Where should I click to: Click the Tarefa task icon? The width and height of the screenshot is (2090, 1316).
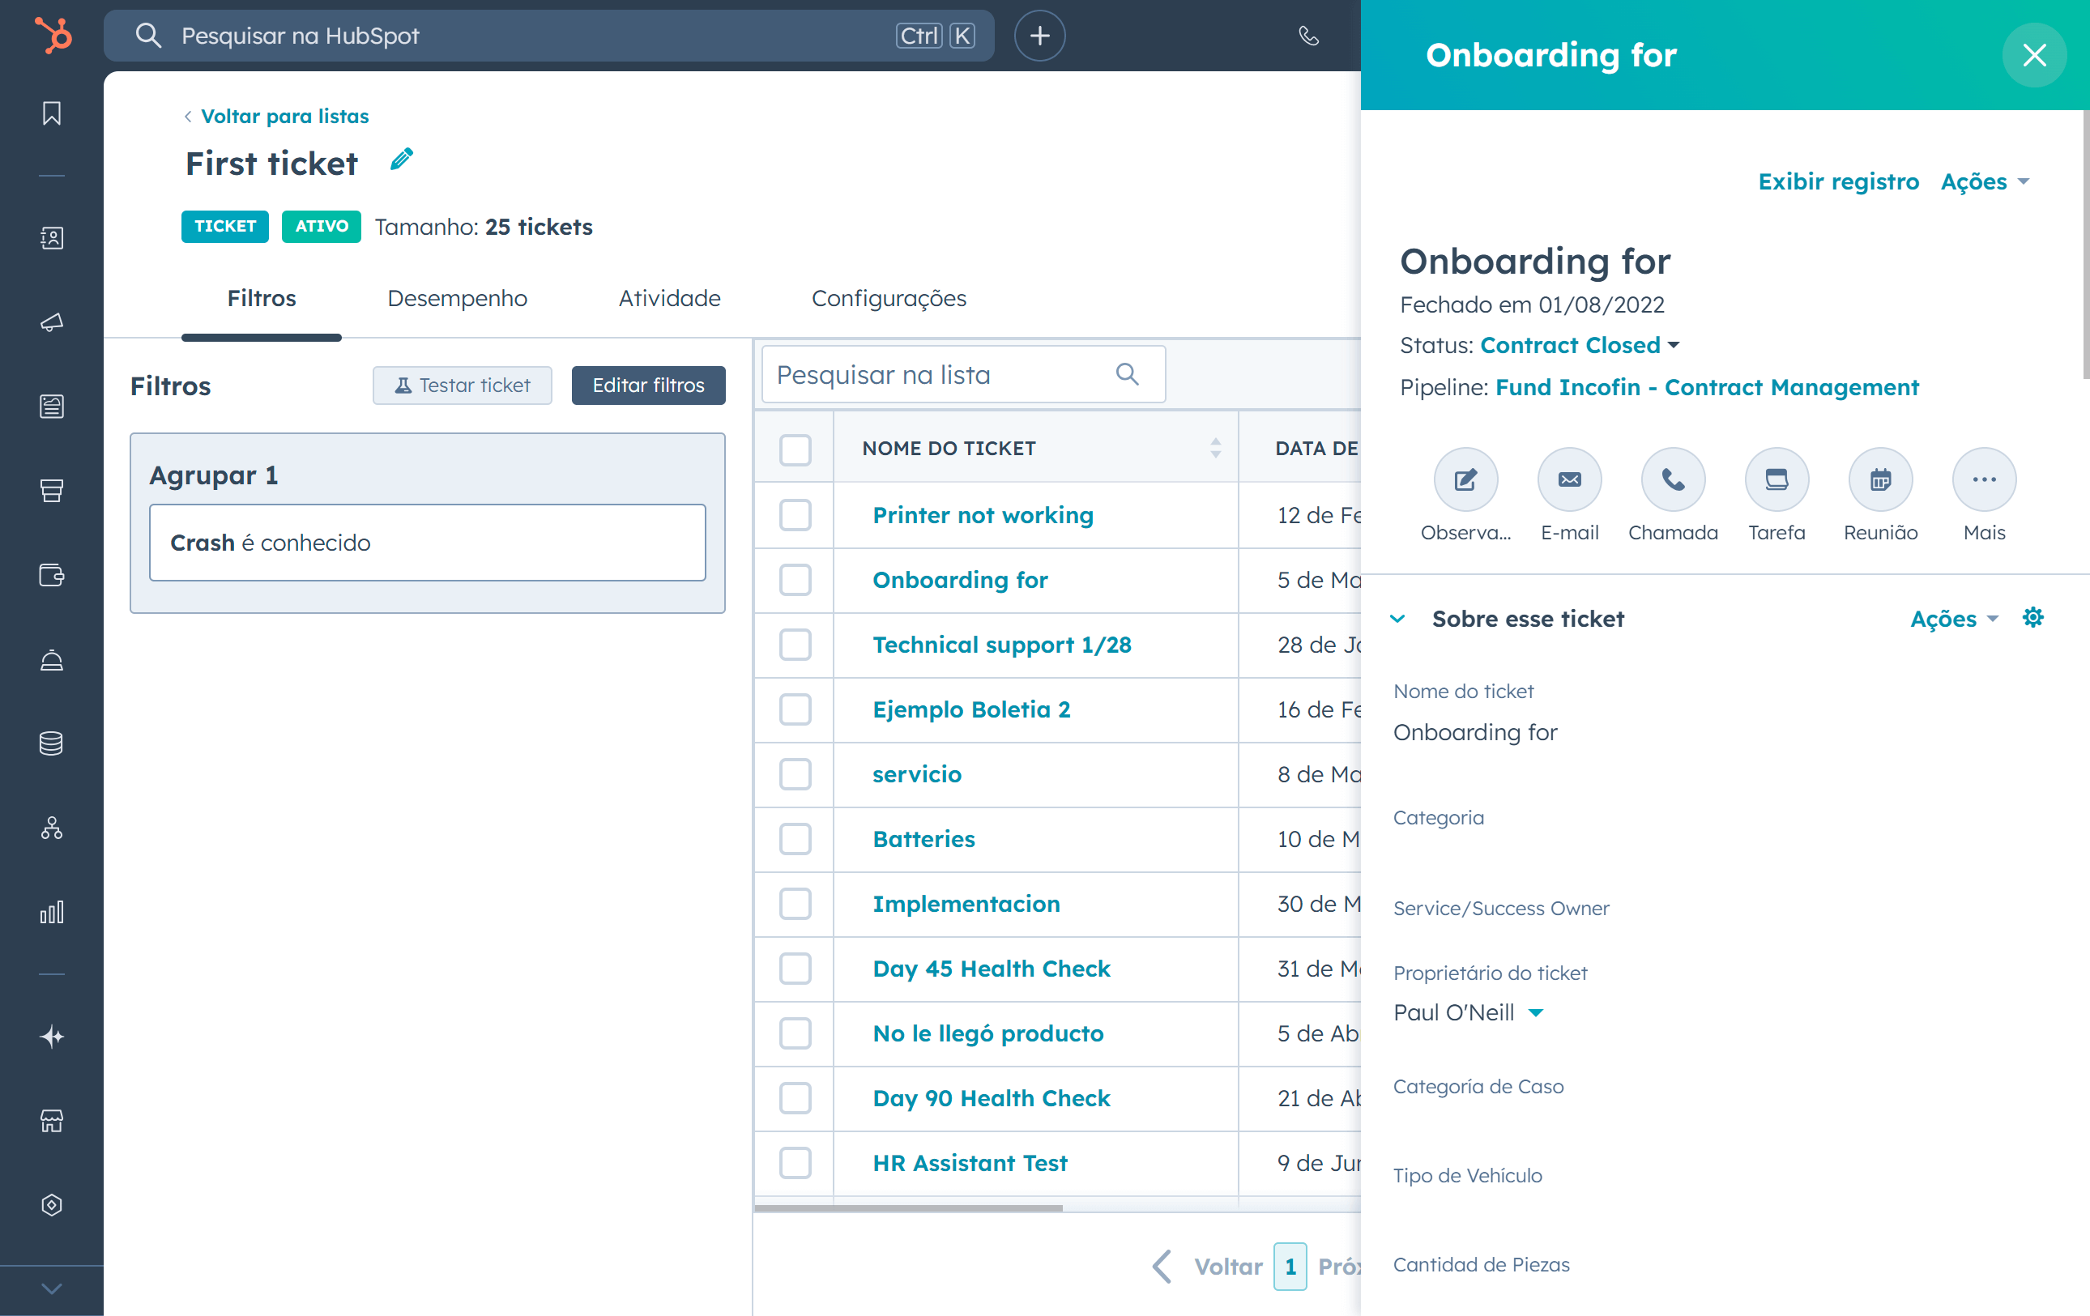pyautogui.click(x=1776, y=479)
